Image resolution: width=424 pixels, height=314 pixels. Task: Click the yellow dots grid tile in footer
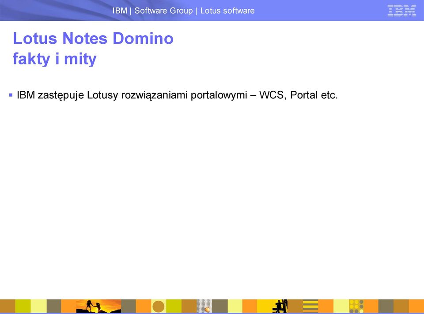coord(356,306)
